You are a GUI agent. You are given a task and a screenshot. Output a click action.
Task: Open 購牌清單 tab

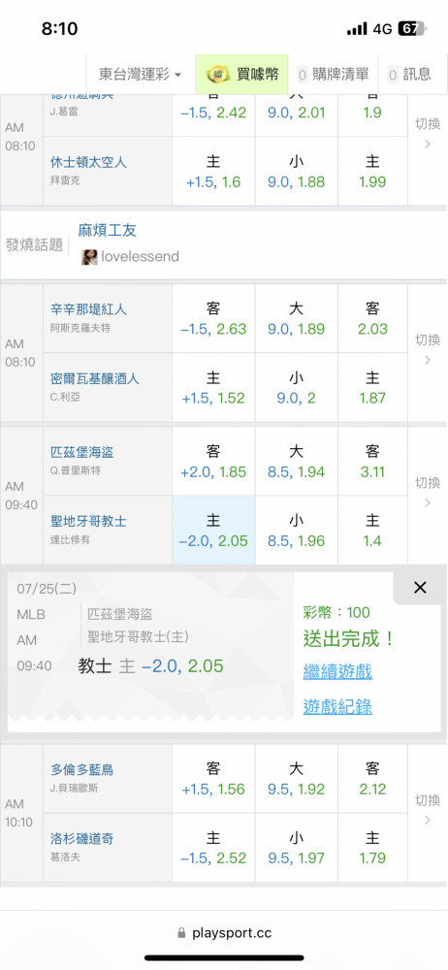[x=333, y=75]
